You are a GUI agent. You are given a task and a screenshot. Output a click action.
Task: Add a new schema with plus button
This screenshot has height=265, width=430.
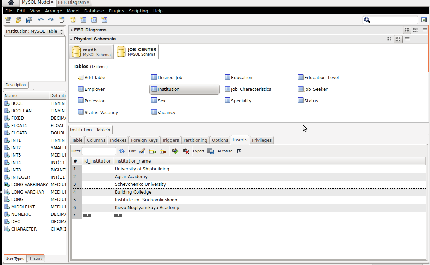point(416,39)
